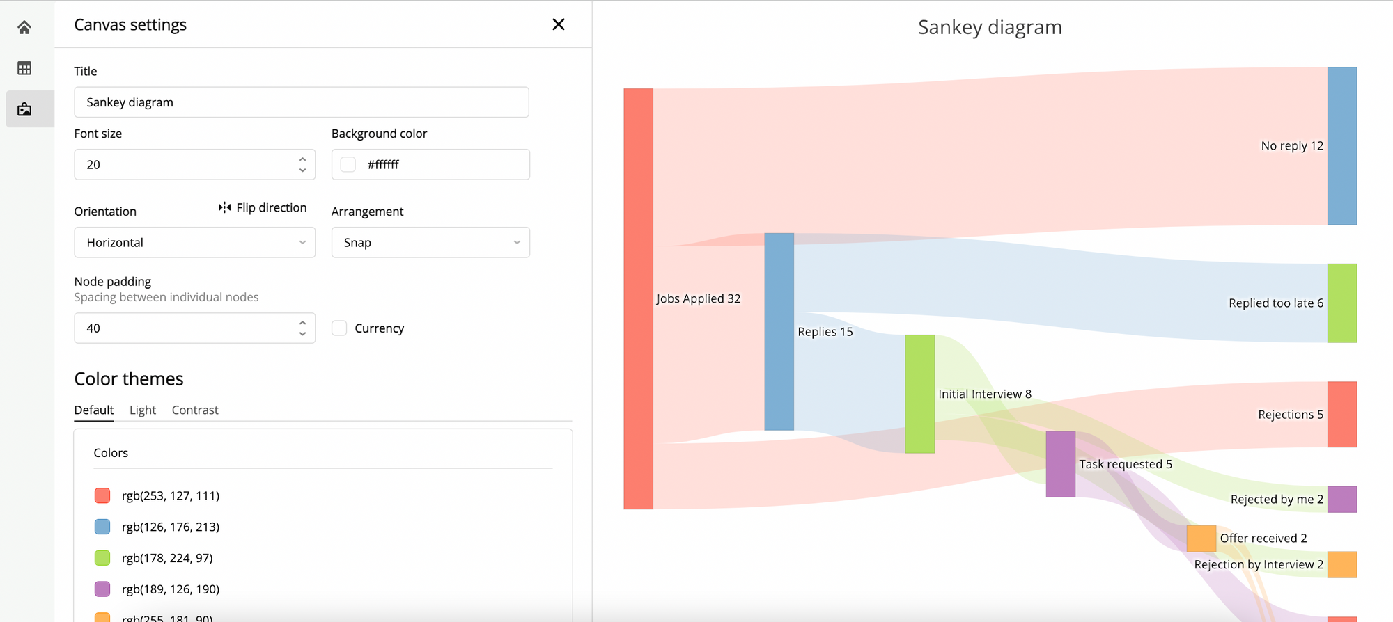Open the home icon in sidebar
Image resolution: width=1393 pixels, height=622 pixels.
point(24,27)
